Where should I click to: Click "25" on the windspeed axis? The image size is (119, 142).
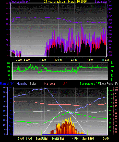[x=7, y=29]
